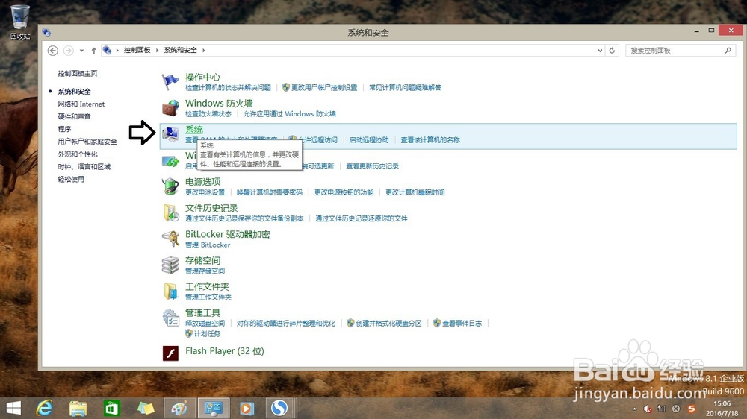Click 更改计算机睡眠时间 link
Viewport: 747px width, 419px height.
pos(415,192)
